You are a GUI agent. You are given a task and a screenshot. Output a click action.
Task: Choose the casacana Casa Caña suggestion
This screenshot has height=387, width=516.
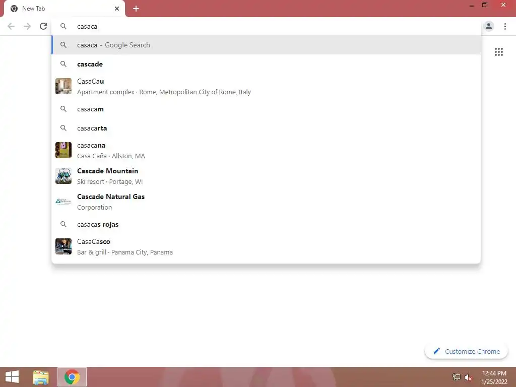coord(266,150)
